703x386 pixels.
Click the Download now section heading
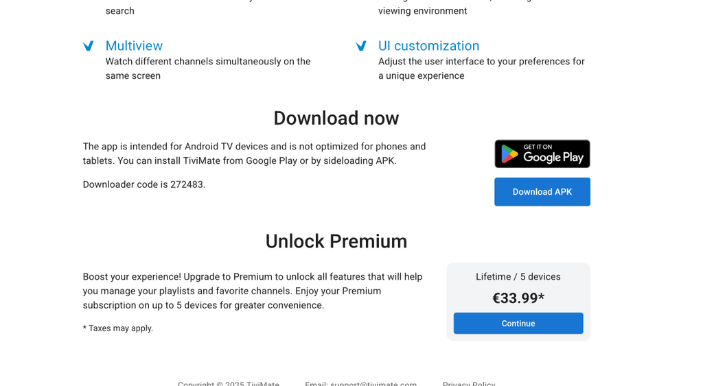click(336, 118)
